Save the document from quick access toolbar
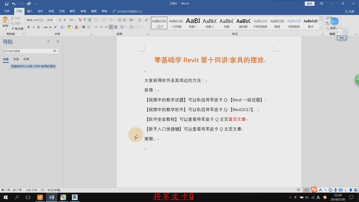The height and width of the screenshot is (202, 359). [6, 4]
